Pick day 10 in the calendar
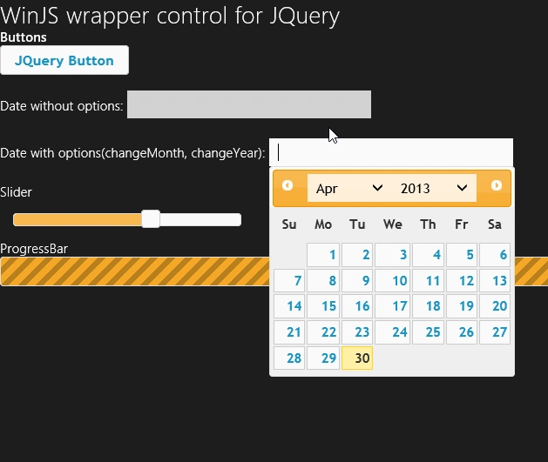Viewport: 548px width, 462px height. (392, 280)
